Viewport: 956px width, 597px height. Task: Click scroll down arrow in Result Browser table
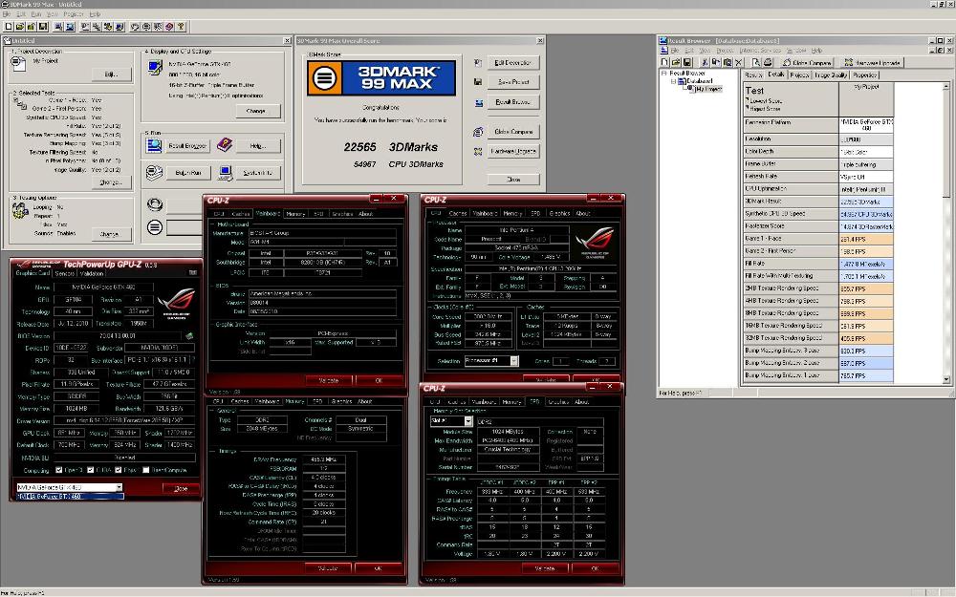[x=946, y=379]
